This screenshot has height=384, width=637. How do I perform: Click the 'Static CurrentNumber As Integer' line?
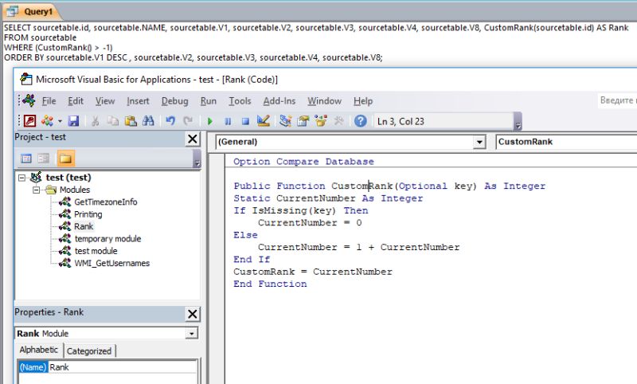pyautogui.click(x=328, y=198)
